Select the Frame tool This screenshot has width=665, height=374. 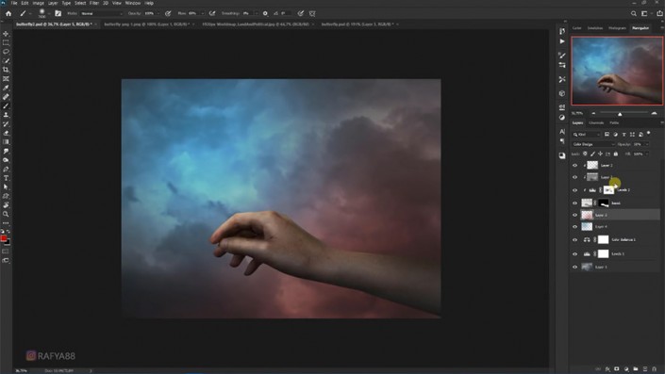pyautogui.click(x=6, y=79)
